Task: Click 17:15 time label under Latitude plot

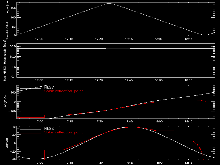Action: 69,163
